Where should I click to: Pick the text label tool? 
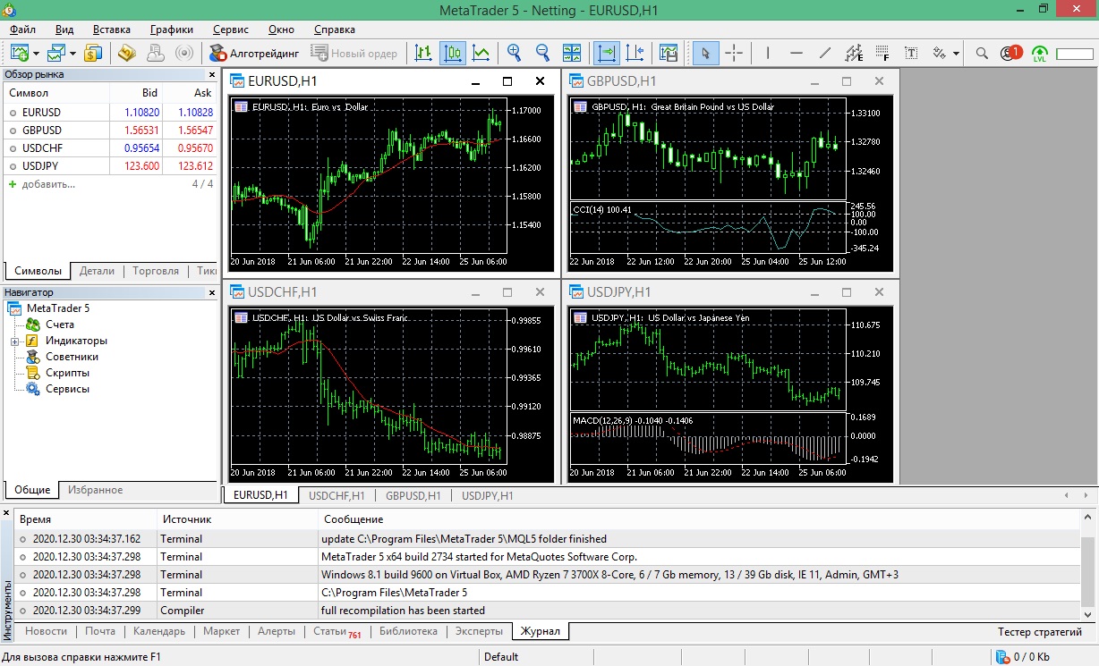(911, 53)
